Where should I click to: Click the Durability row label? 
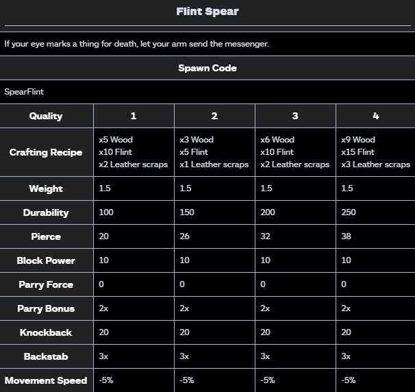pyautogui.click(x=46, y=212)
